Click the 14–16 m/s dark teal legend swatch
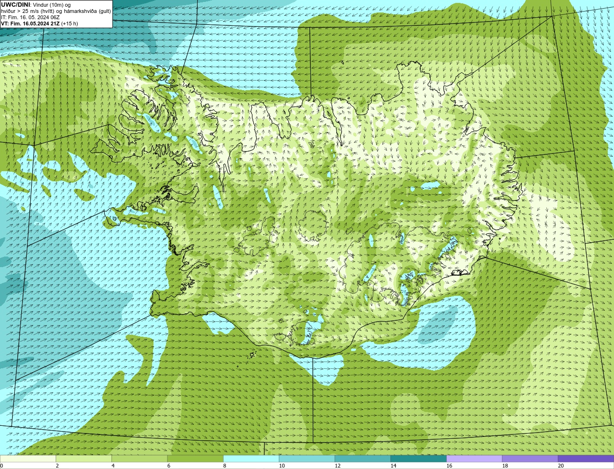Image resolution: width=614 pixels, height=469 pixels. tap(418, 458)
